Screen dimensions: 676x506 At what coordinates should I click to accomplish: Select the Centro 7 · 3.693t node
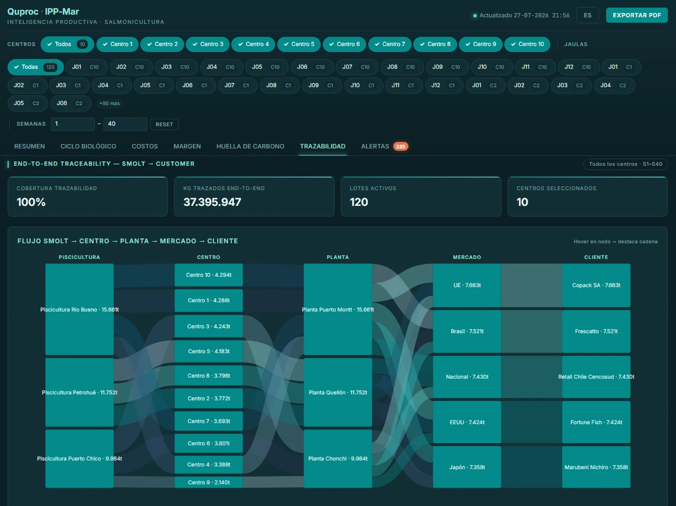pyautogui.click(x=209, y=421)
